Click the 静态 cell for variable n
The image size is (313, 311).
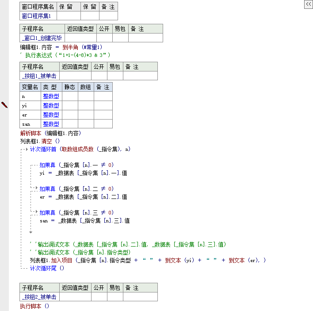[70, 97]
